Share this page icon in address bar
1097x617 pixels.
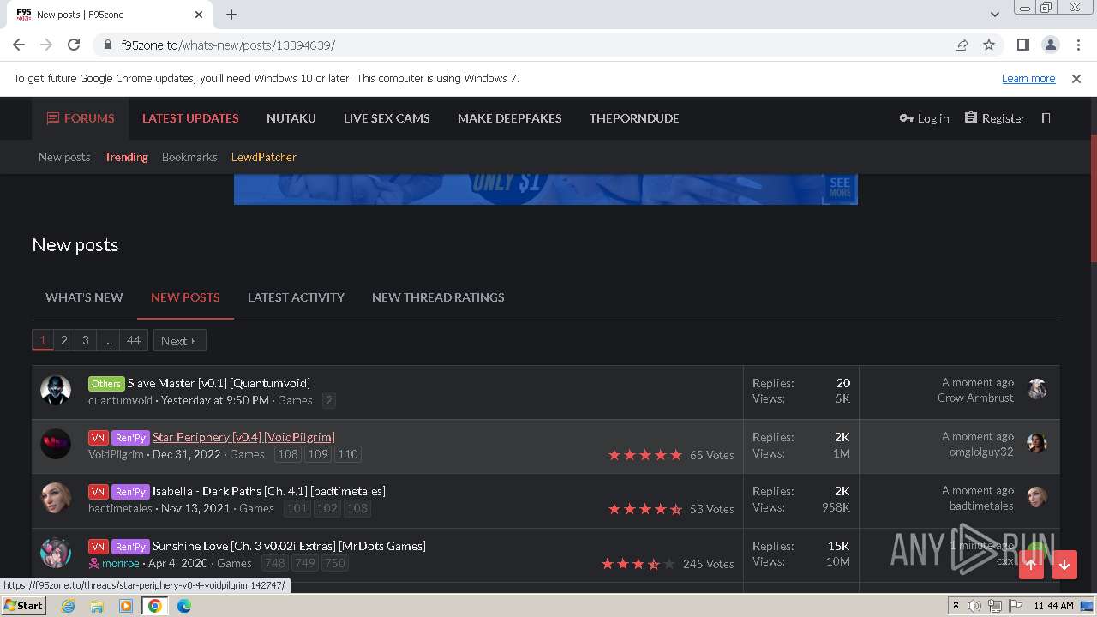pos(962,45)
